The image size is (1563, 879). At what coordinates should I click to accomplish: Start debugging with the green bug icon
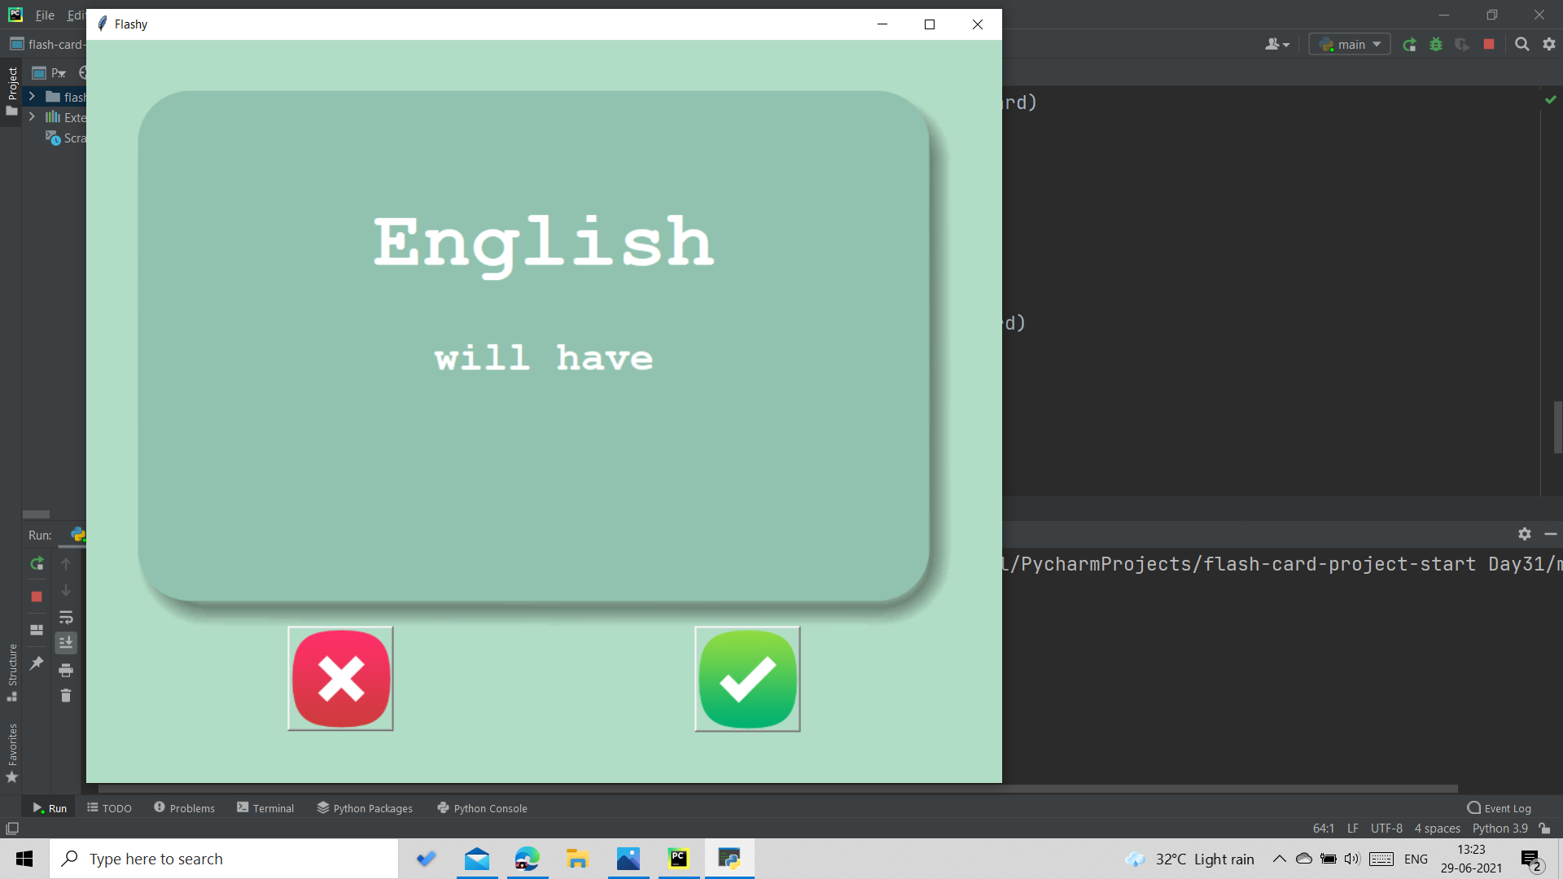1436,44
